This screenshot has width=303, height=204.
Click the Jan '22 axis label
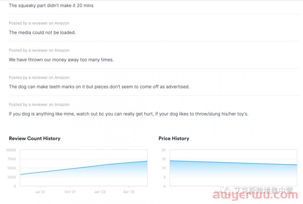coord(100,192)
